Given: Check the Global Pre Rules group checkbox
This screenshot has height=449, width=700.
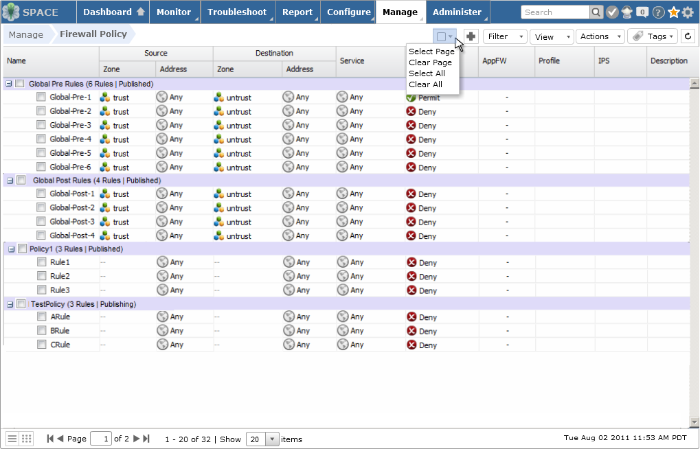Looking at the screenshot, I should 20,83.
